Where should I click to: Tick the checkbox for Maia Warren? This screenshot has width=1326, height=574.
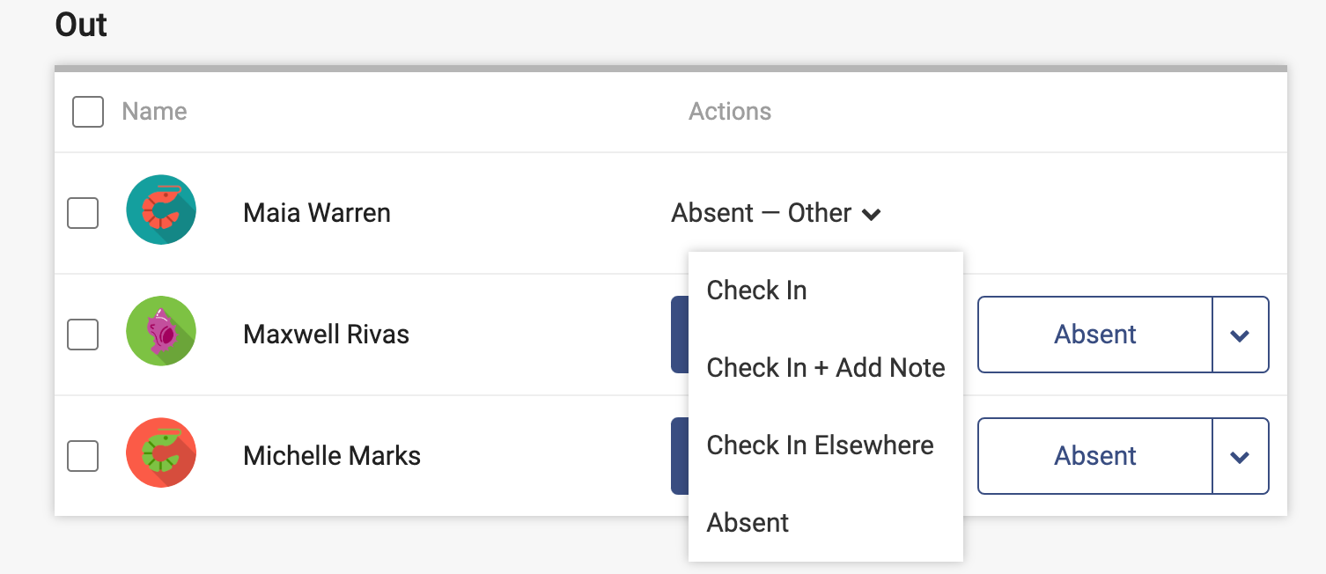[83, 213]
